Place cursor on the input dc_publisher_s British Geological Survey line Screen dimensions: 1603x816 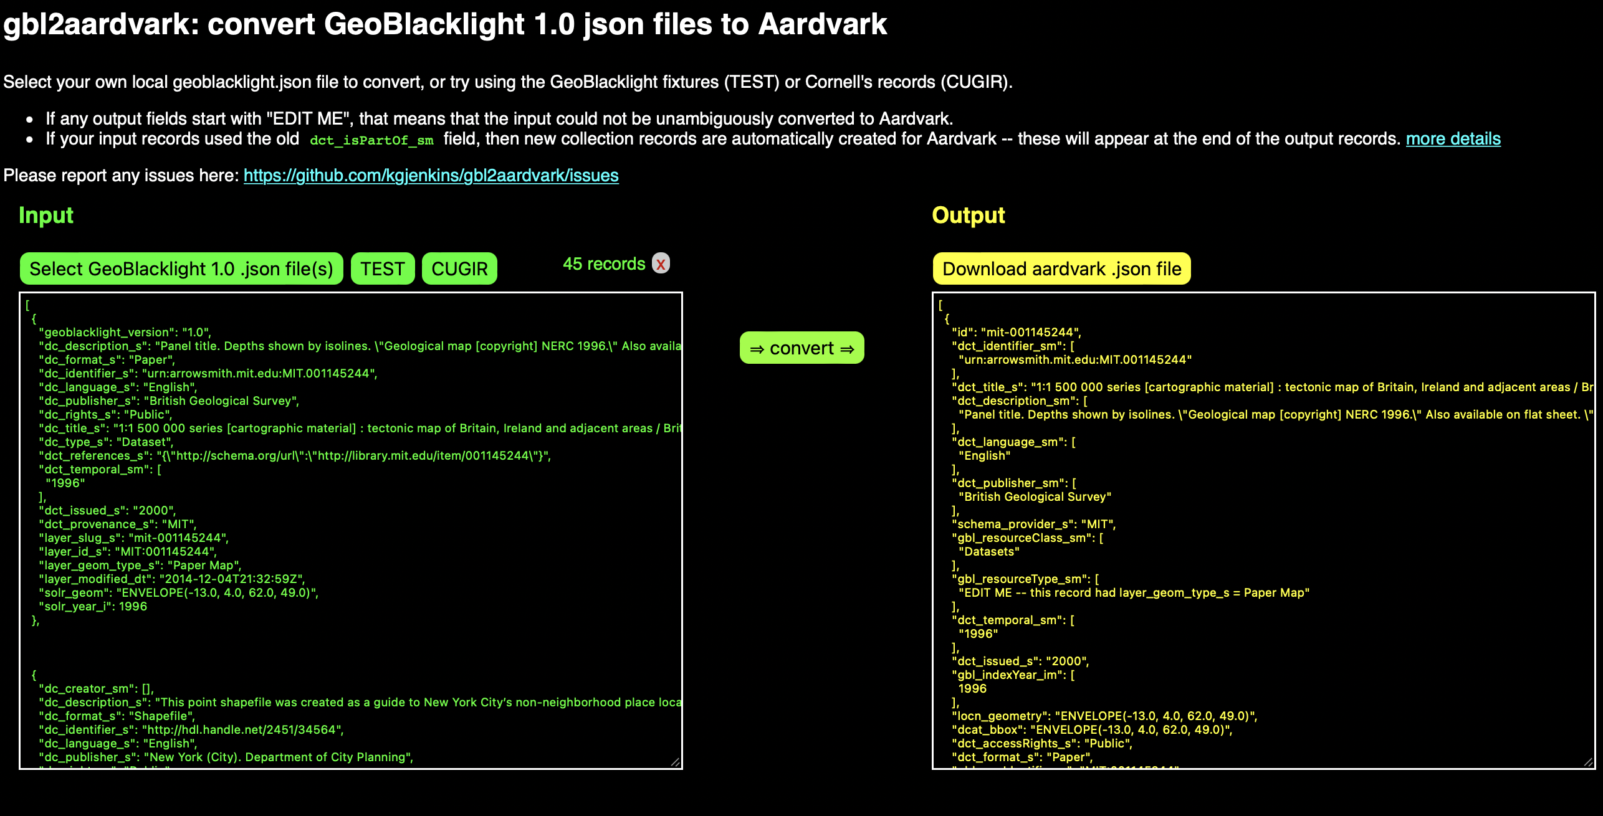tap(168, 401)
